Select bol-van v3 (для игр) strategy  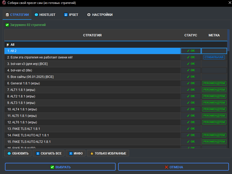point(92,64)
